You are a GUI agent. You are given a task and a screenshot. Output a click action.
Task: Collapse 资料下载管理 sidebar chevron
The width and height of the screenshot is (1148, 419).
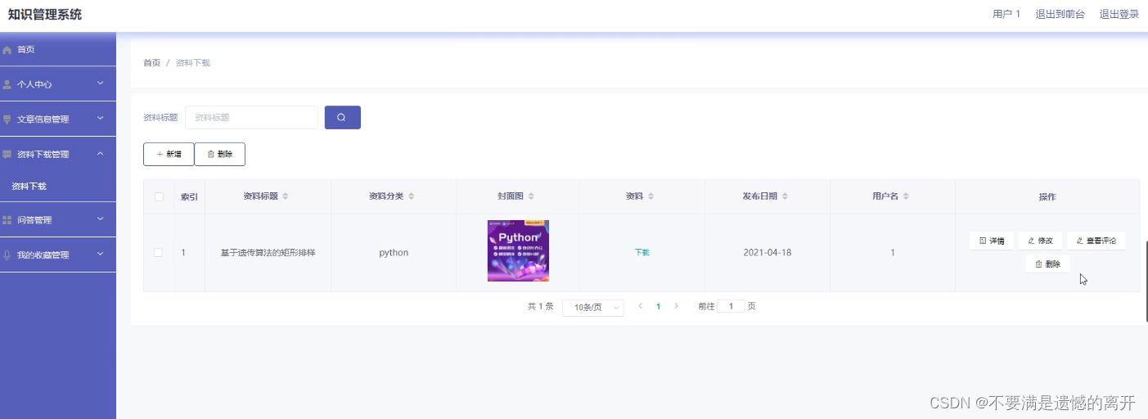click(101, 154)
